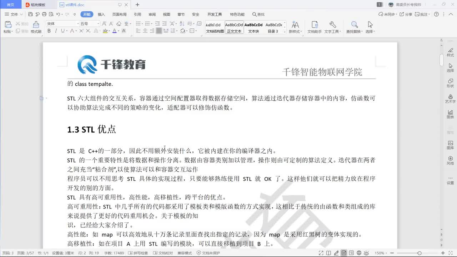Screen dimensions: 457x257
Task: Click the Clear formatting eraser icon
Action: click(x=119, y=24)
